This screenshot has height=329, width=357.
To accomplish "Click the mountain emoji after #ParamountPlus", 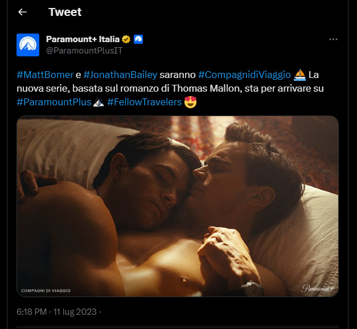I will (x=98, y=102).
